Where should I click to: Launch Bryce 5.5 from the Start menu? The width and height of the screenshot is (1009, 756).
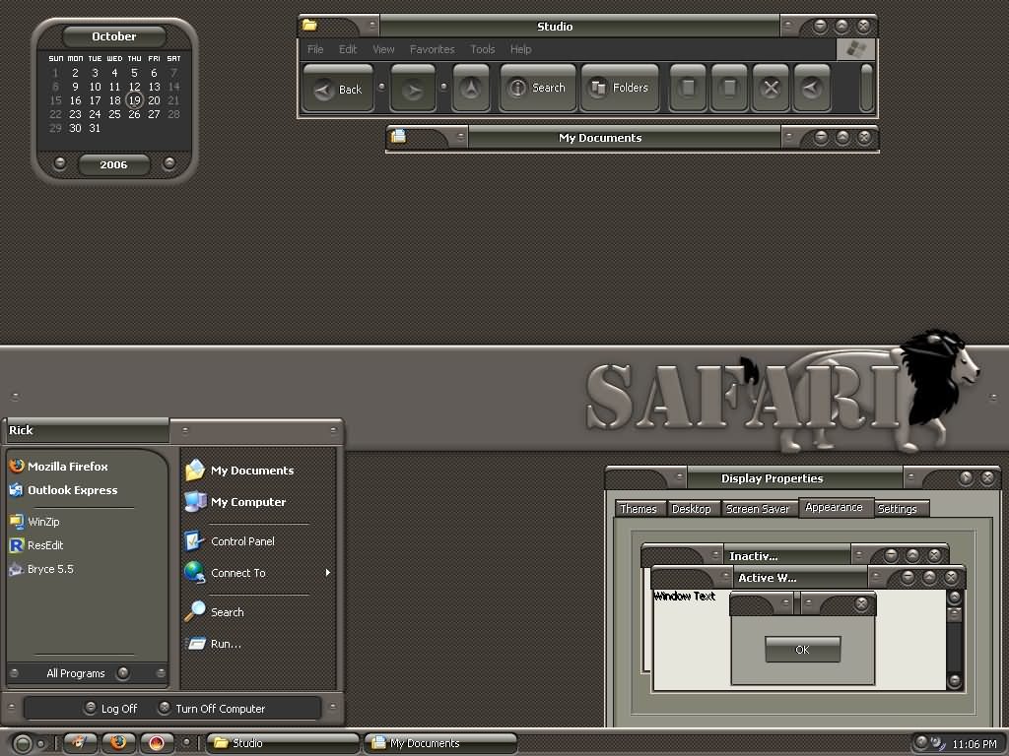(x=41, y=569)
